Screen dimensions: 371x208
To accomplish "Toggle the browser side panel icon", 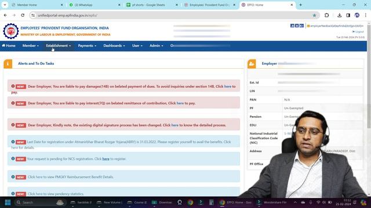I will (x=348, y=16).
